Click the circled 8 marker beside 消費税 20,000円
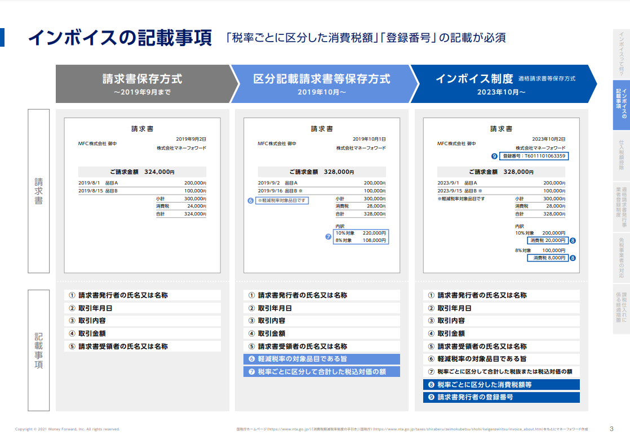630x445 pixels. (x=573, y=241)
